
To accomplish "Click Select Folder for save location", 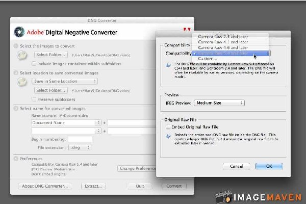I will (x=51, y=90).
